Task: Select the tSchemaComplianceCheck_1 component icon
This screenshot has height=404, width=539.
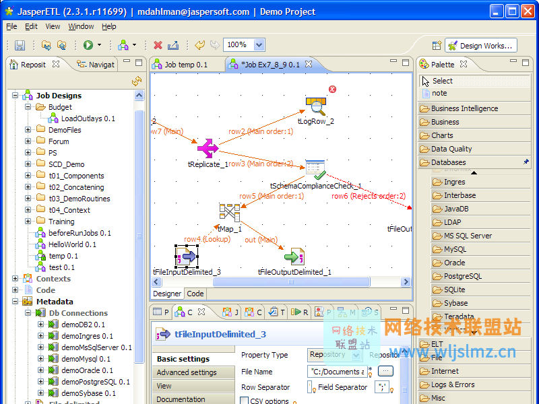Action: point(315,170)
